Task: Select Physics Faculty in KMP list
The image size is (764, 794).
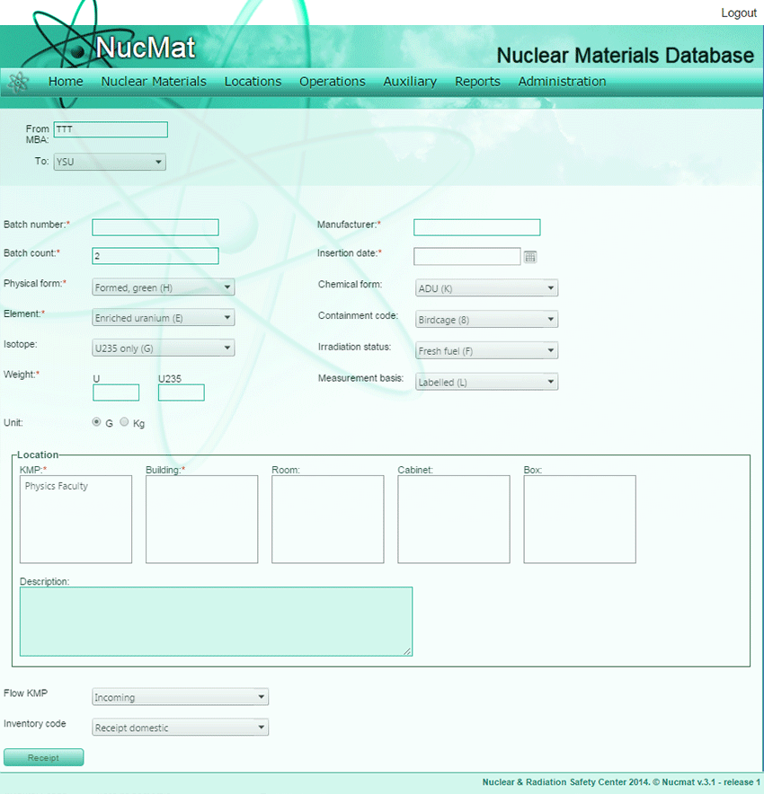Action: 57,487
